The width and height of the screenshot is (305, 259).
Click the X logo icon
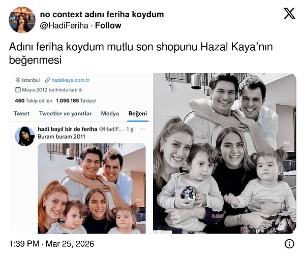[x=289, y=13]
